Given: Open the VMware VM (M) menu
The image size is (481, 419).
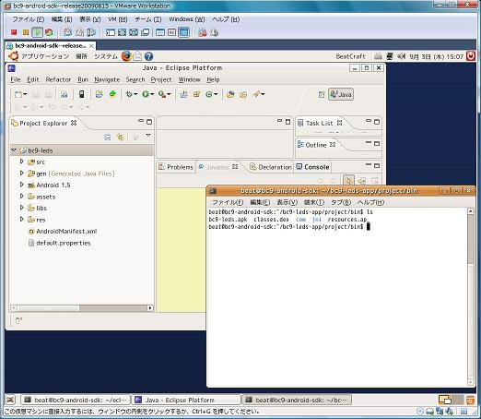Looking at the screenshot, I should click(117, 19).
